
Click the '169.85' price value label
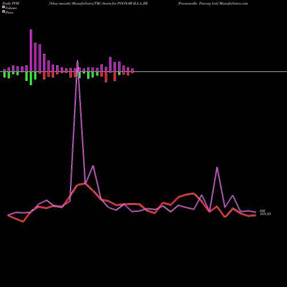[265, 214]
